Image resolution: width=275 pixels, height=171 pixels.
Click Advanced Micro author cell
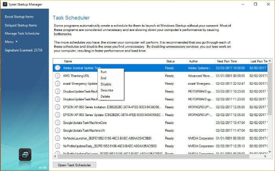click(200, 76)
